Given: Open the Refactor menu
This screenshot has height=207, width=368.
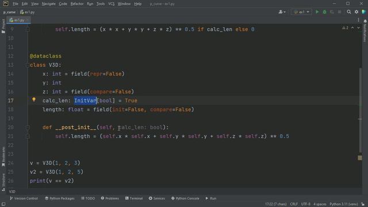Looking at the screenshot, I should click(77, 4).
